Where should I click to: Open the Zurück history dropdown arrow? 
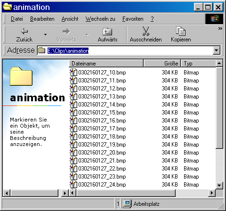(x=45, y=34)
